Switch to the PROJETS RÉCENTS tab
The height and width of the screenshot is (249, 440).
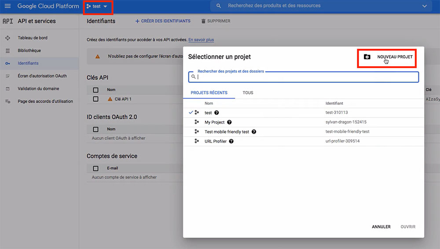pyautogui.click(x=209, y=93)
